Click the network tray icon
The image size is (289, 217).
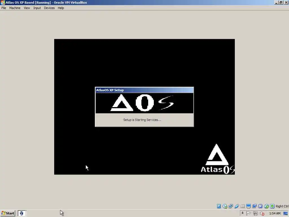click(x=255, y=214)
